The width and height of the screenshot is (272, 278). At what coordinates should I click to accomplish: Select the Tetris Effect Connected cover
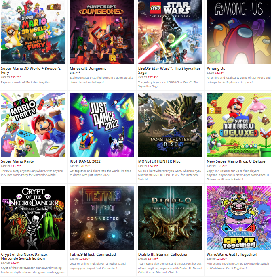point(102,218)
